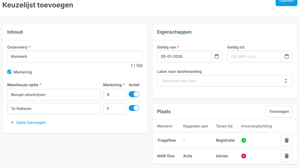
Task: Open Label voor dashboarding dropdown
Action: point(222,81)
